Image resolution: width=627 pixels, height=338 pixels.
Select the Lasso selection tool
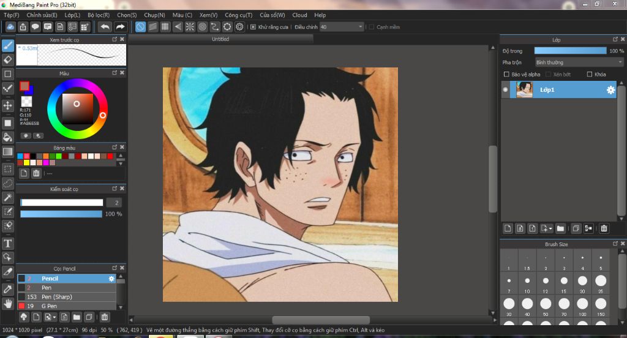click(7, 183)
